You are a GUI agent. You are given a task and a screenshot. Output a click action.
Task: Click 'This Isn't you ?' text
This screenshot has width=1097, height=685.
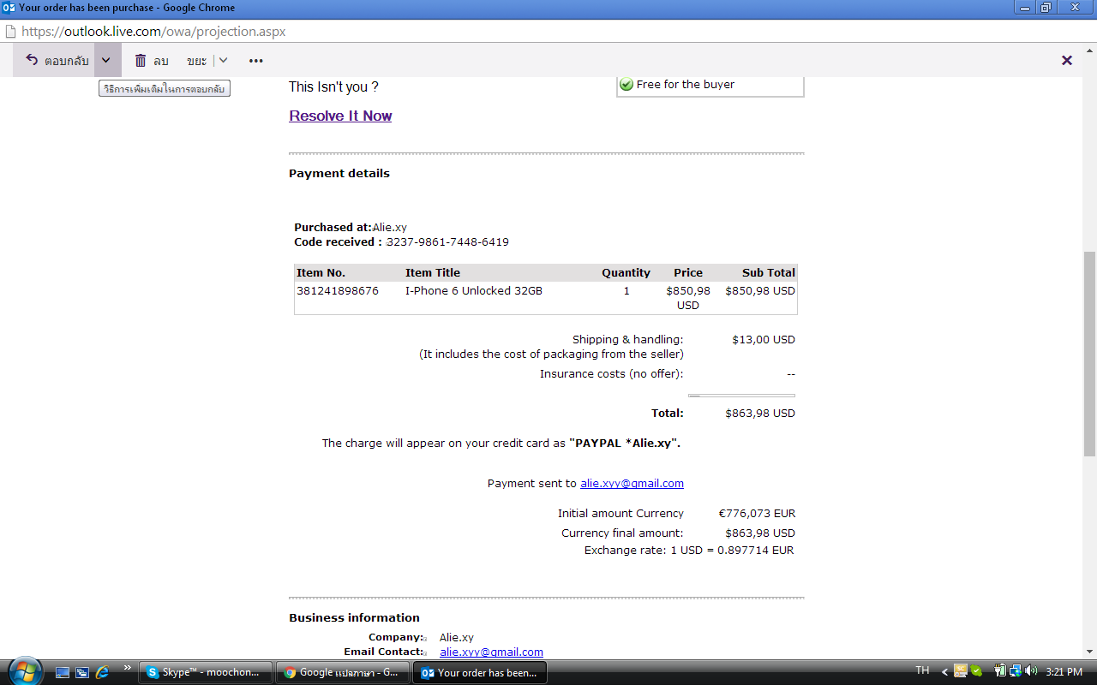(333, 86)
